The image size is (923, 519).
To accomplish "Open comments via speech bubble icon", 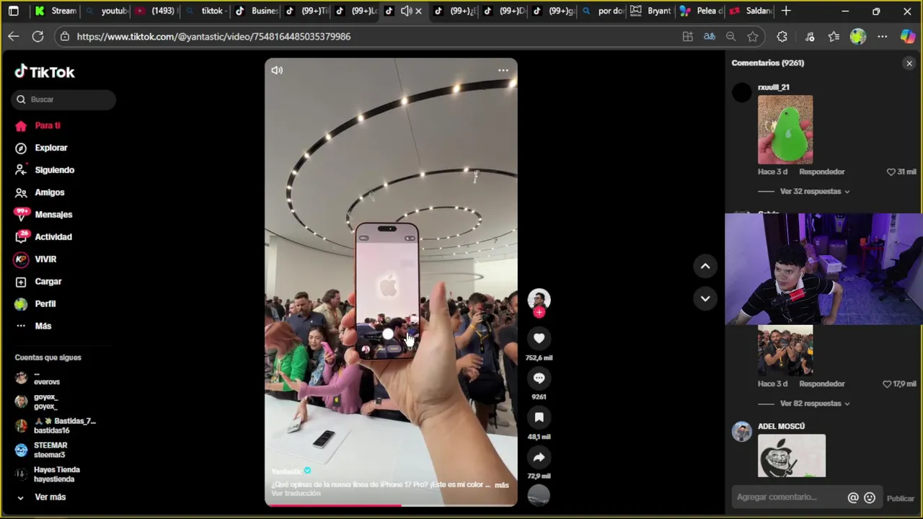I will pyautogui.click(x=539, y=378).
